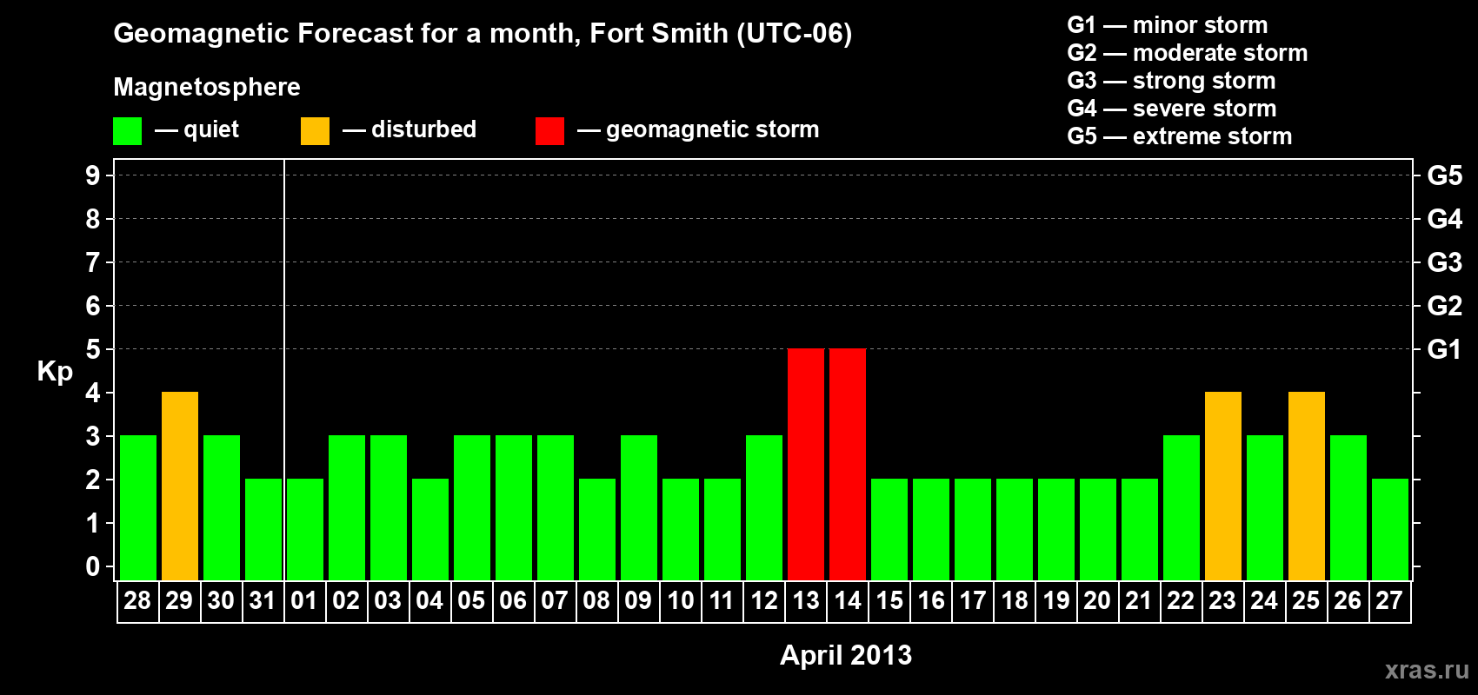Click the G1 label on right axis

(x=1444, y=349)
